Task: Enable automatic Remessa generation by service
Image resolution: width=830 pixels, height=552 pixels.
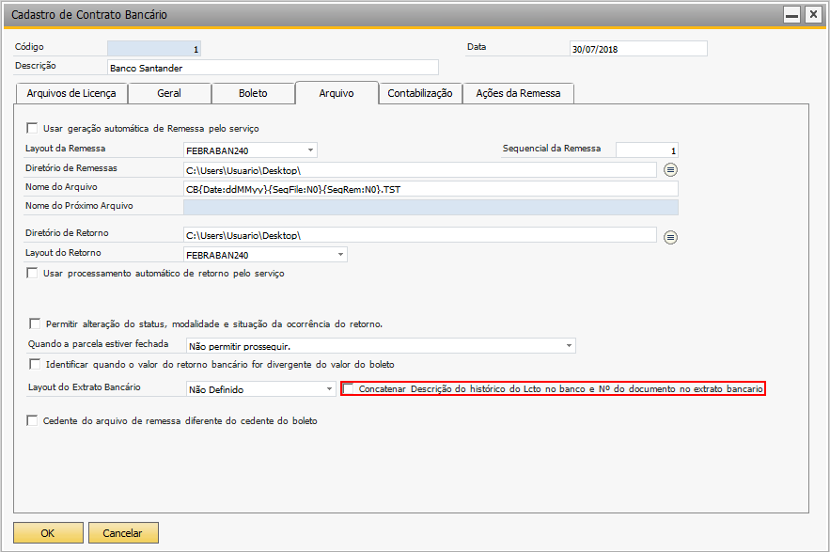Action: click(33, 129)
